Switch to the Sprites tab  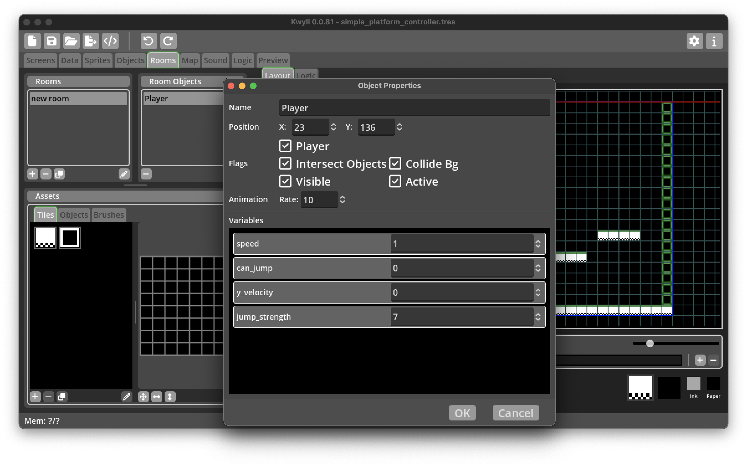[x=97, y=60]
